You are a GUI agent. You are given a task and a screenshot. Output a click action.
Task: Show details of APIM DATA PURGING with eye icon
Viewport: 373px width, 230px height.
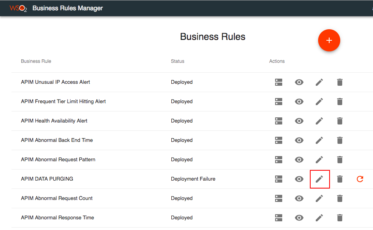click(299, 179)
